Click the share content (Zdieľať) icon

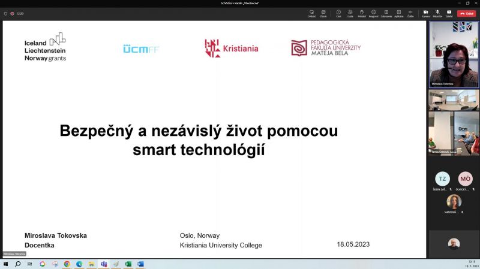(x=448, y=13)
